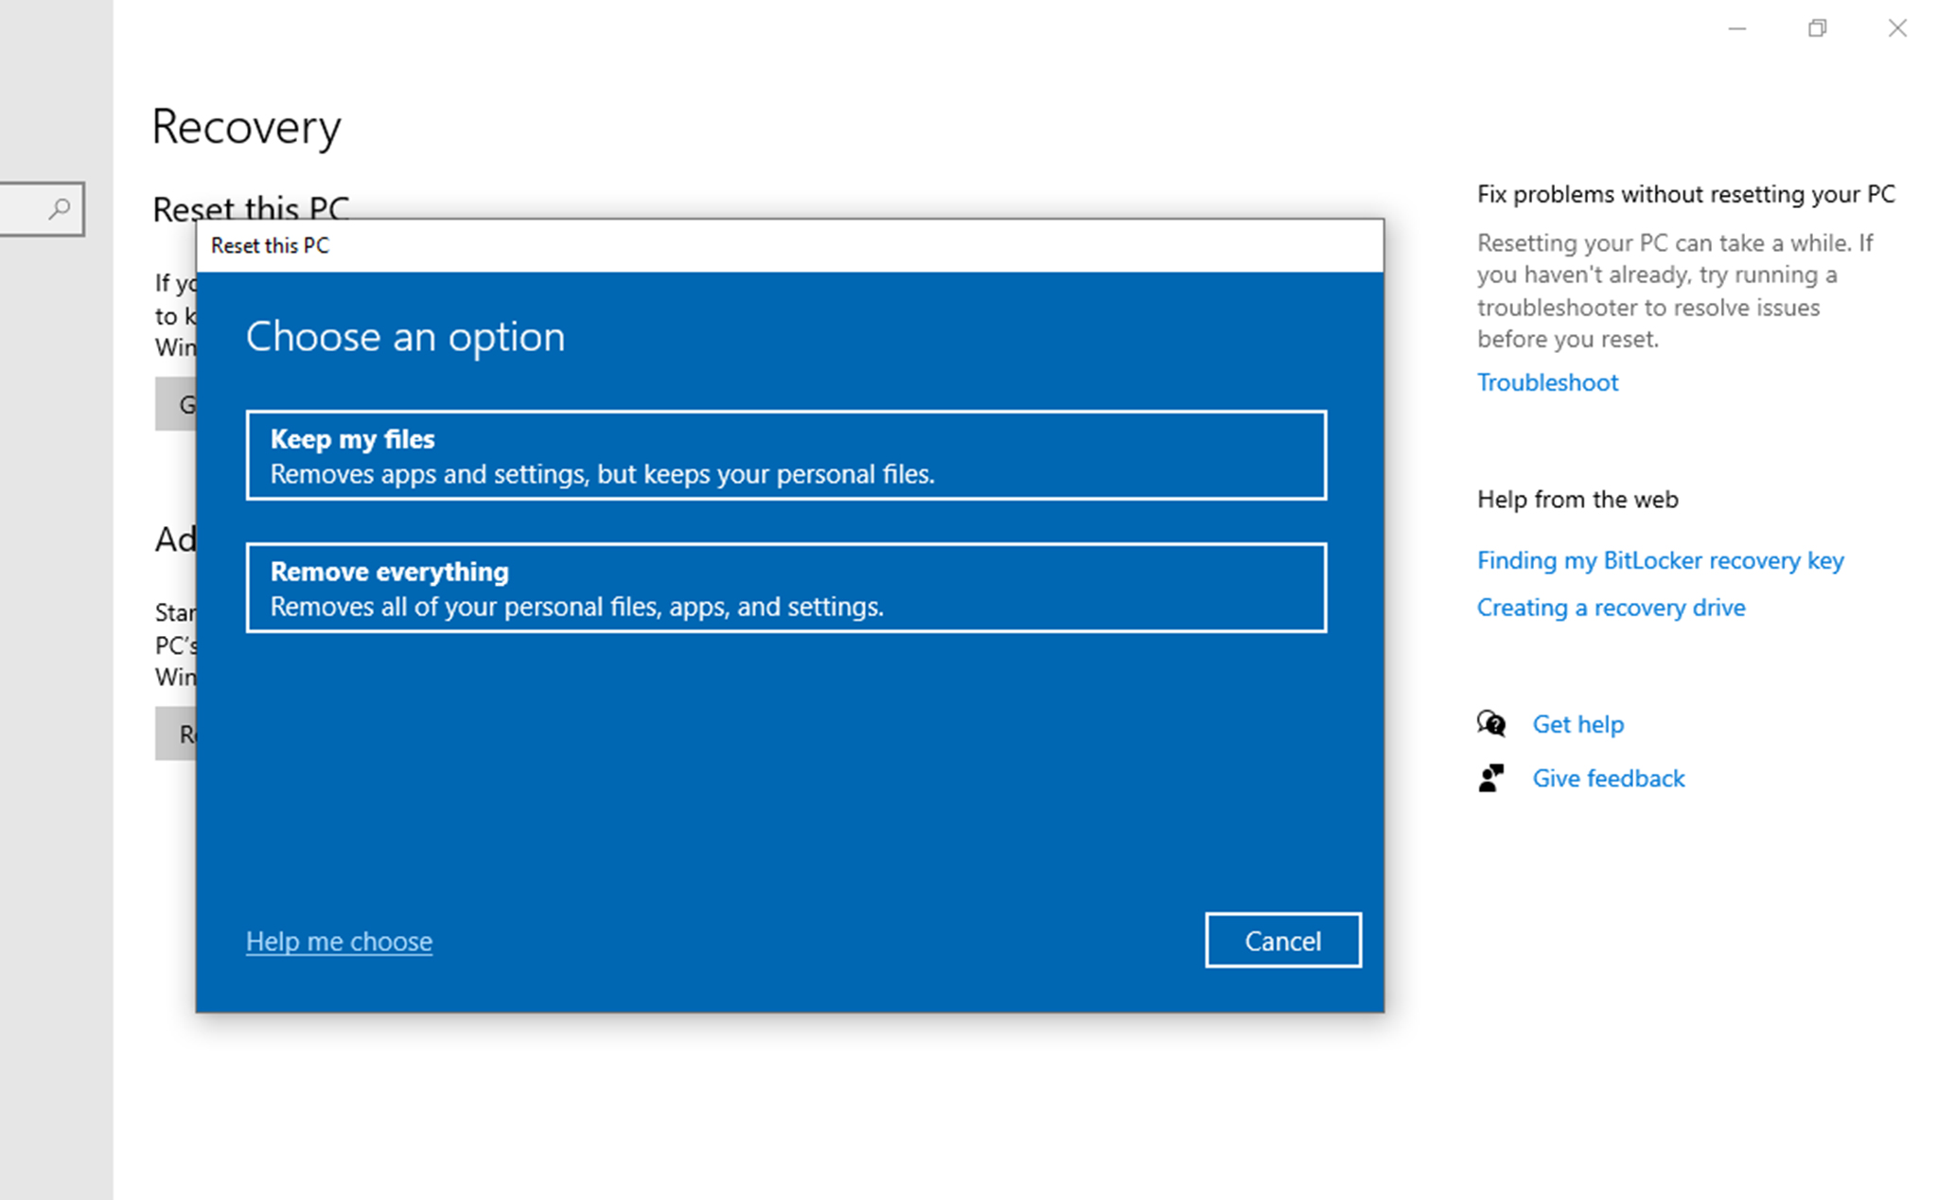The width and height of the screenshot is (1938, 1200).
Task: Click the Give feedback link text
Action: coord(1608,778)
